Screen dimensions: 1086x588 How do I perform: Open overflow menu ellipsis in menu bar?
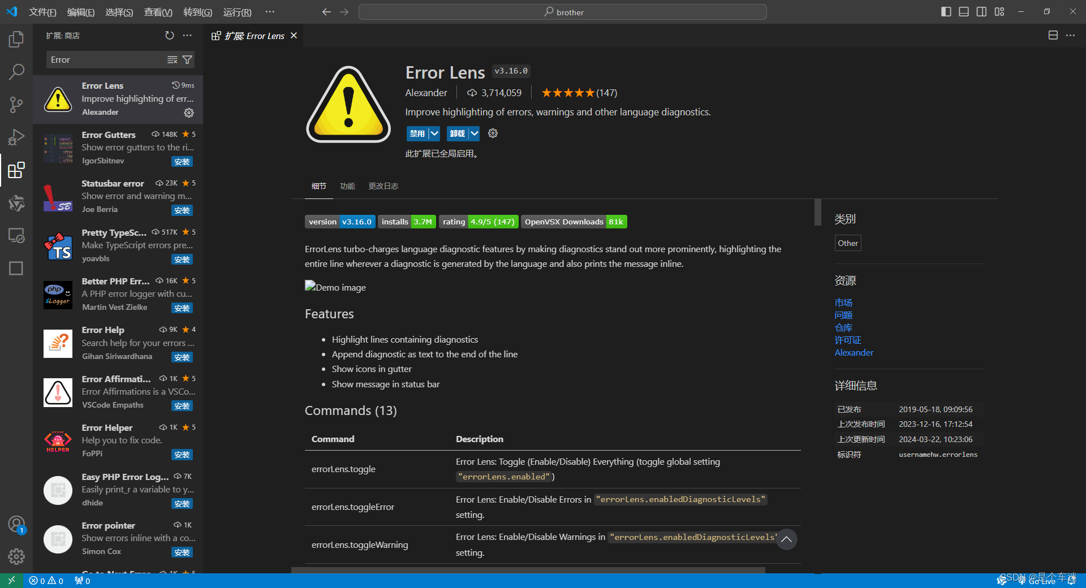pyautogui.click(x=270, y=12)
